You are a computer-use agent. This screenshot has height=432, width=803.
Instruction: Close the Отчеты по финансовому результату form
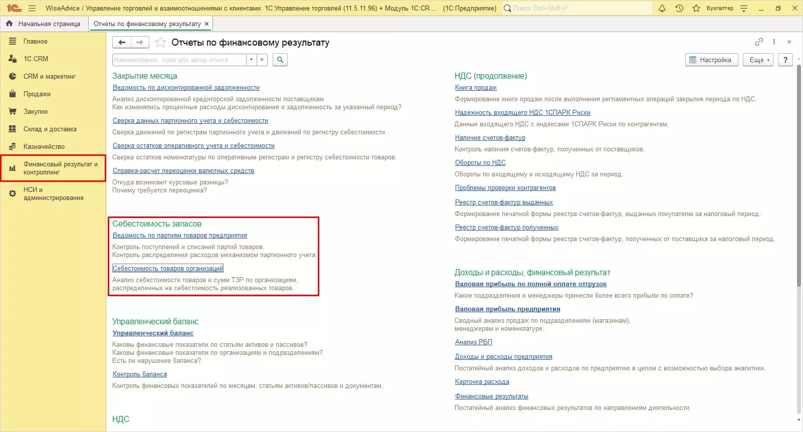click(x=789, y=42)
